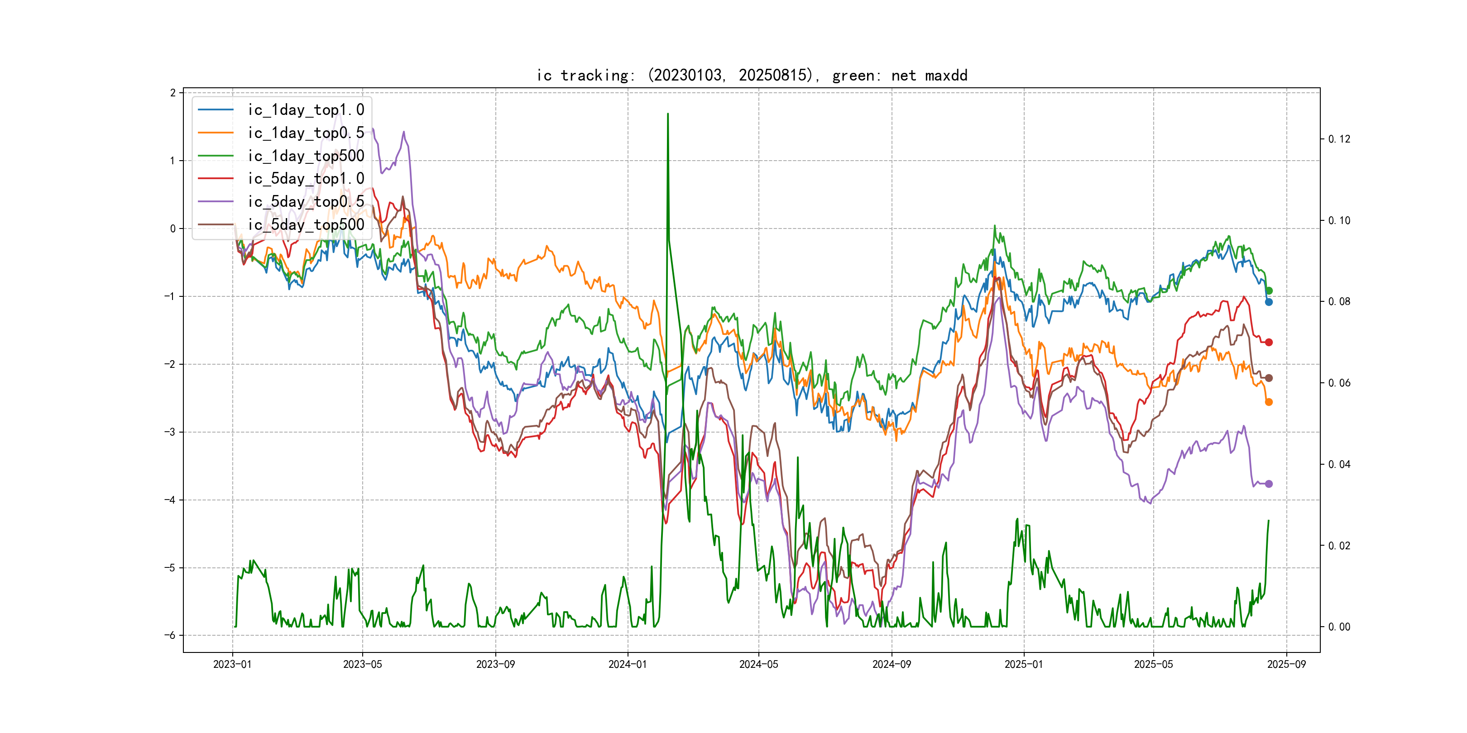Click the purple endpoint dot marker
The height and width of the screenshot is (733, 1467).
1269,484
